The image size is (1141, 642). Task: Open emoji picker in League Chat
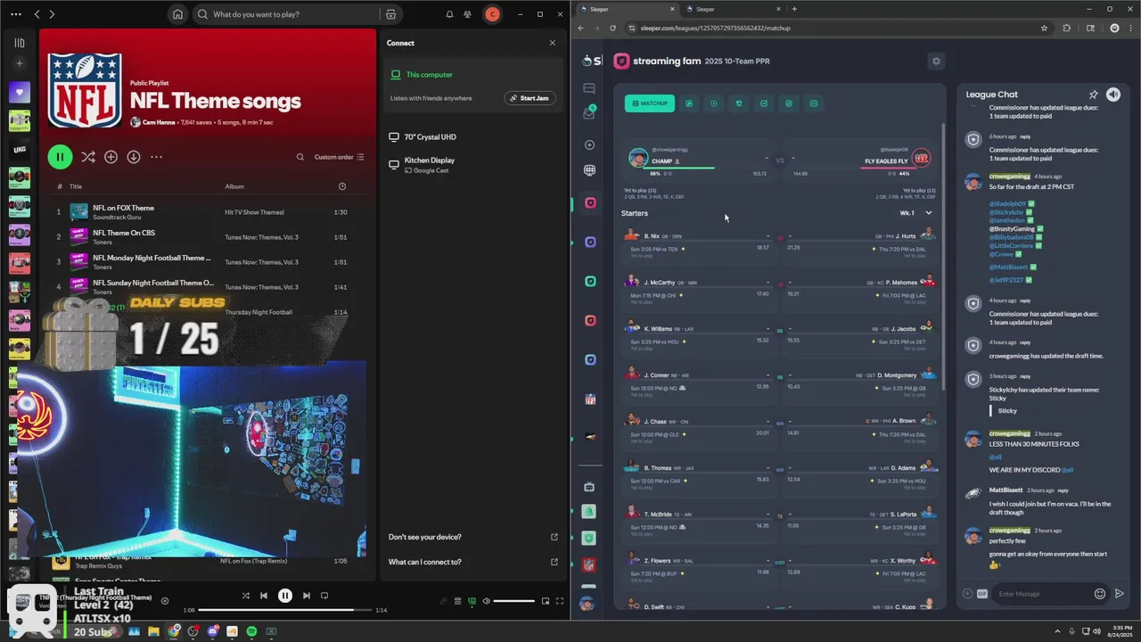coord(1100,594)
